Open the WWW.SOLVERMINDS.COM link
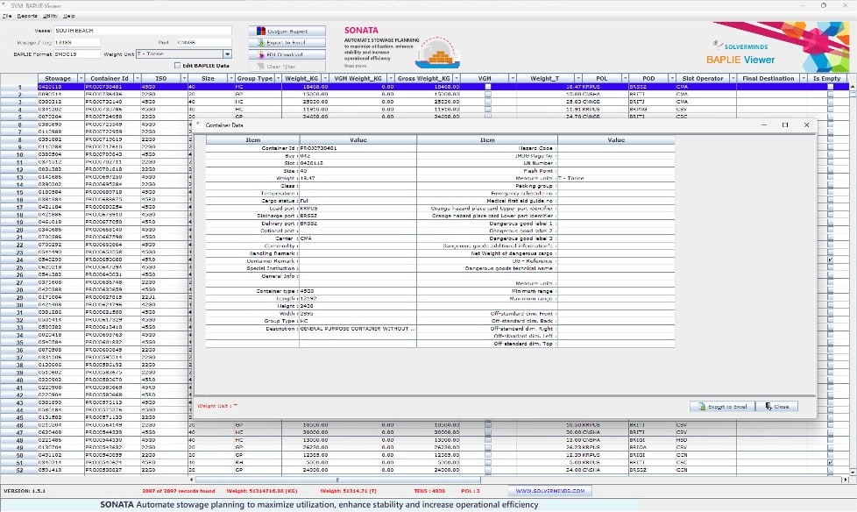The height and width of the screenshot is (512, 857). 550,491
